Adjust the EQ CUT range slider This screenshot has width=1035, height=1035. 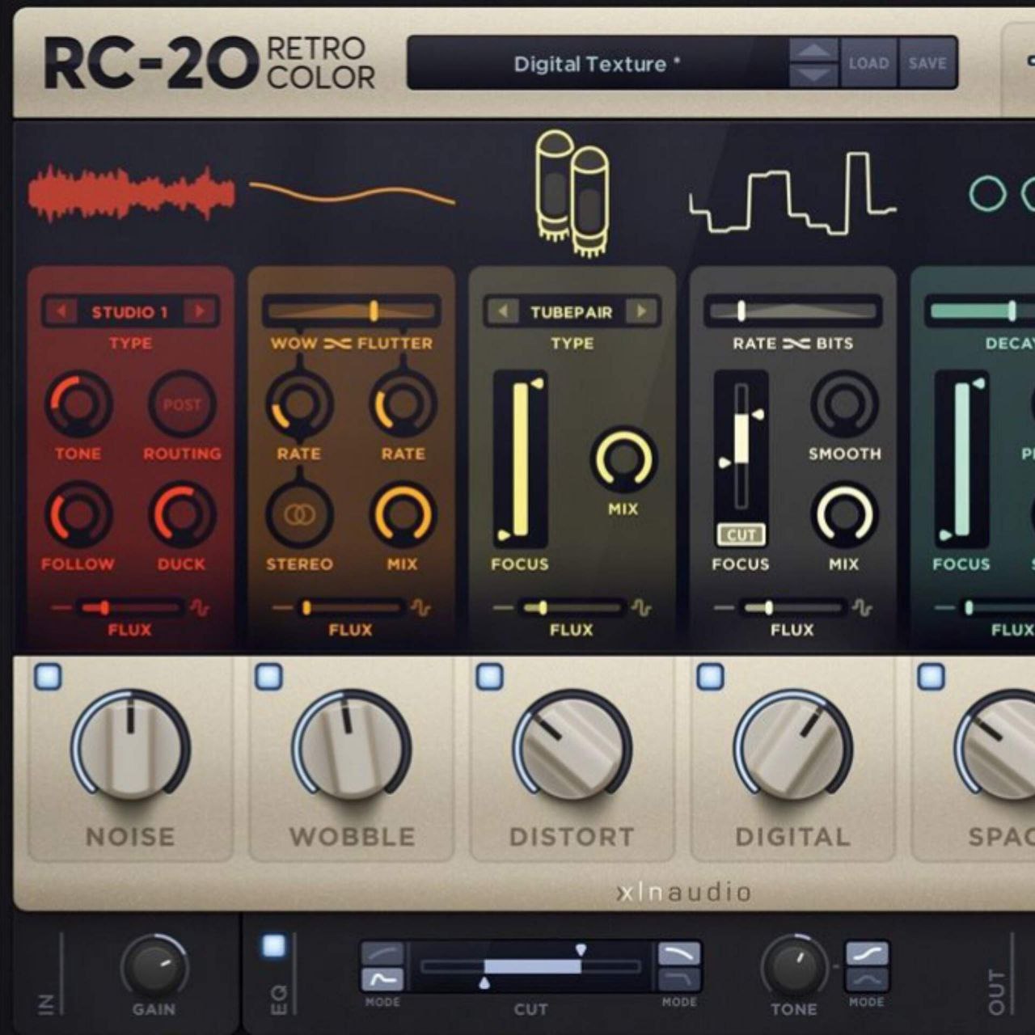point(531,966)
